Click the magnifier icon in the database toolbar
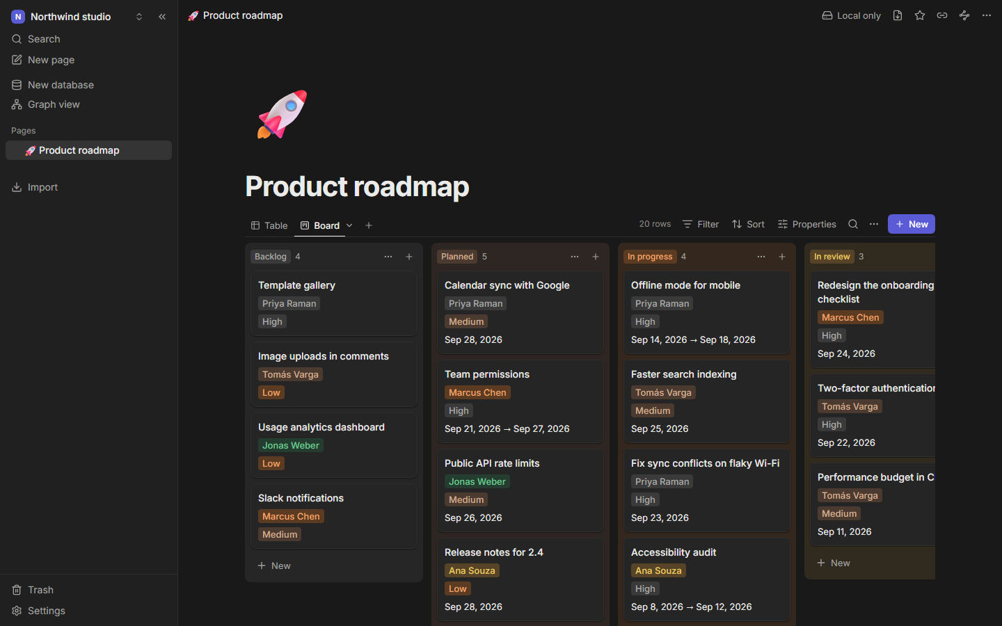This screenshot has height=626, width=1002. pos(853,224)
